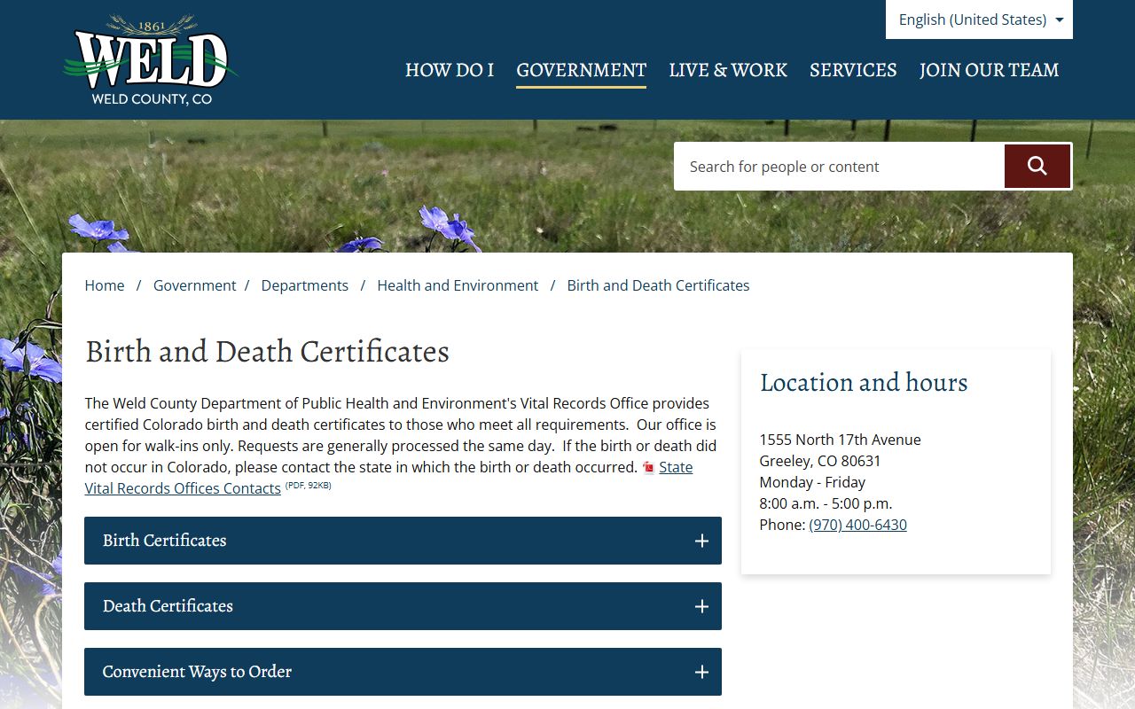This screenshot has width=1135, height=709.
Task: Click the Weld County logo
Action: (151, 60)
